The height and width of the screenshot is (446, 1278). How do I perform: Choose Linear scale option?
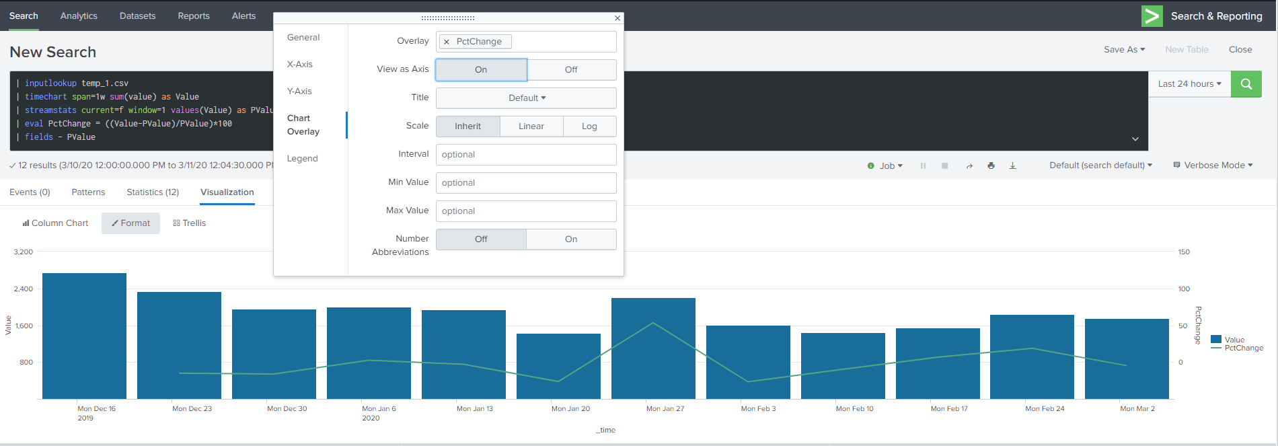coord(531,126)
